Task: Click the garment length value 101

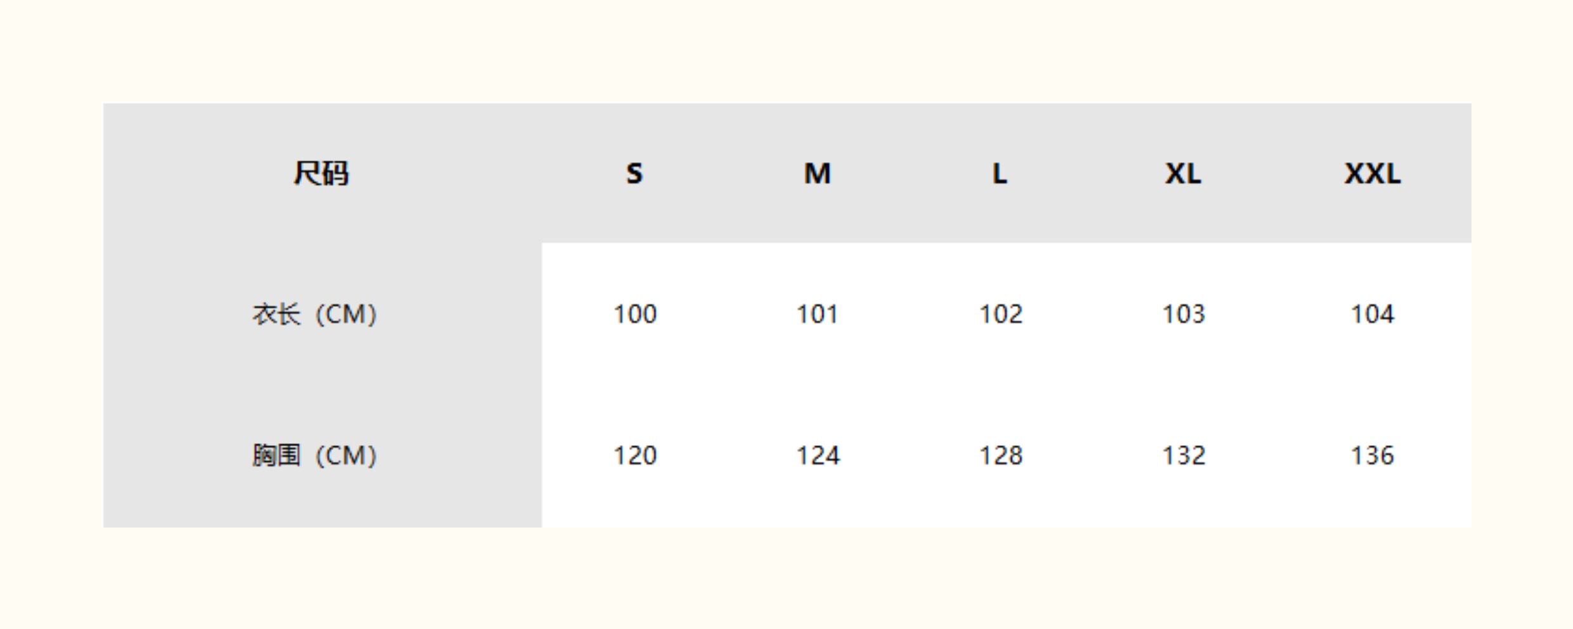Action: tap(817, 314)
